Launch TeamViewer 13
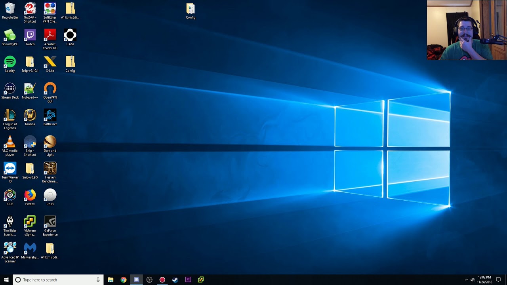The image size is (507, 285). 10,172
